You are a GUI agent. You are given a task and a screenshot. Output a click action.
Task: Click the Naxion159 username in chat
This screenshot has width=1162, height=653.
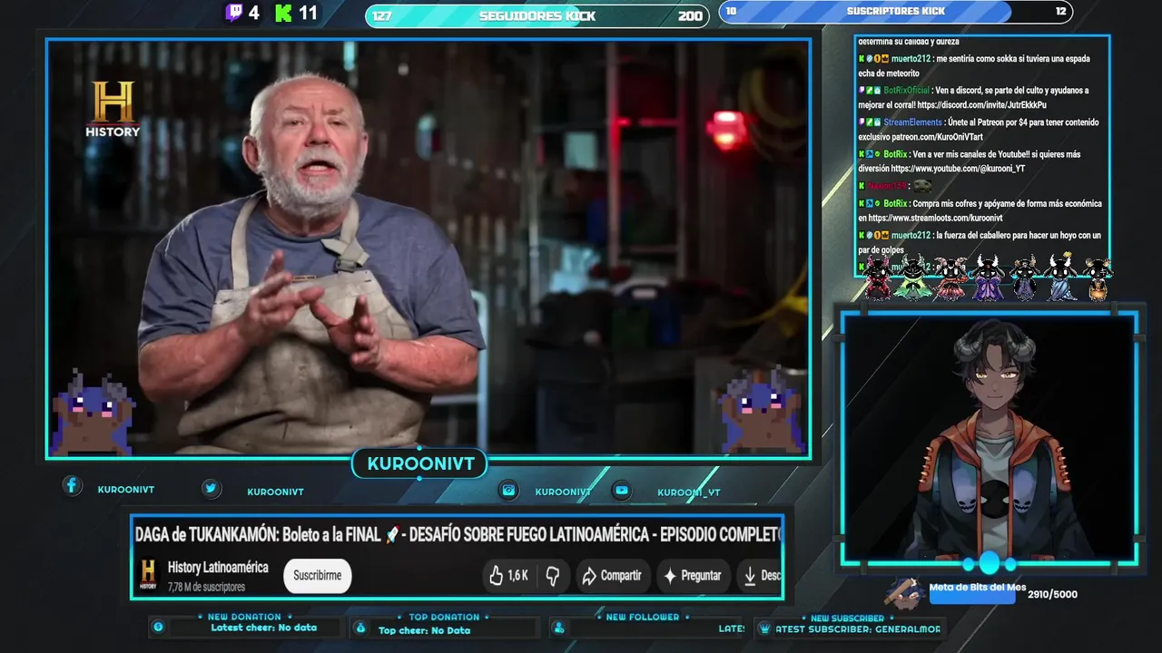pyautogui.click(x=886, y=186)
